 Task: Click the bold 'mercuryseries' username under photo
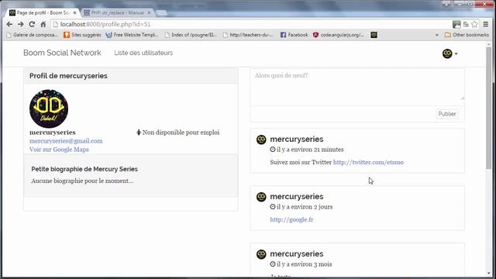53,133
